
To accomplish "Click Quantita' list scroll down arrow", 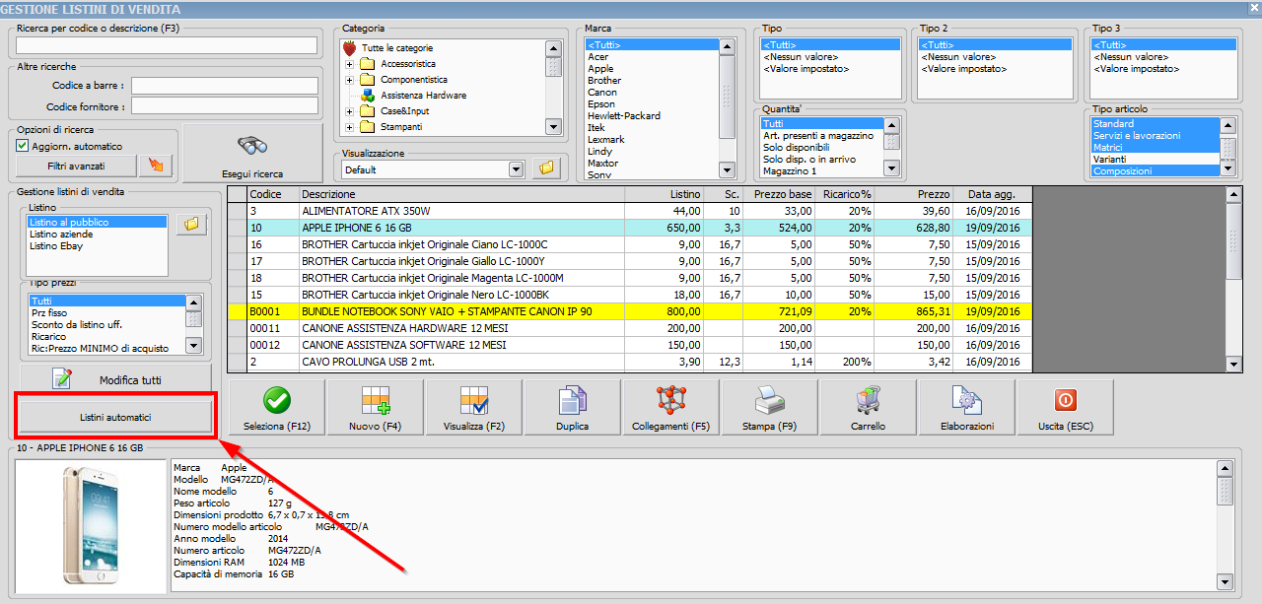I will pyautogui.click(x=891, y=168).
